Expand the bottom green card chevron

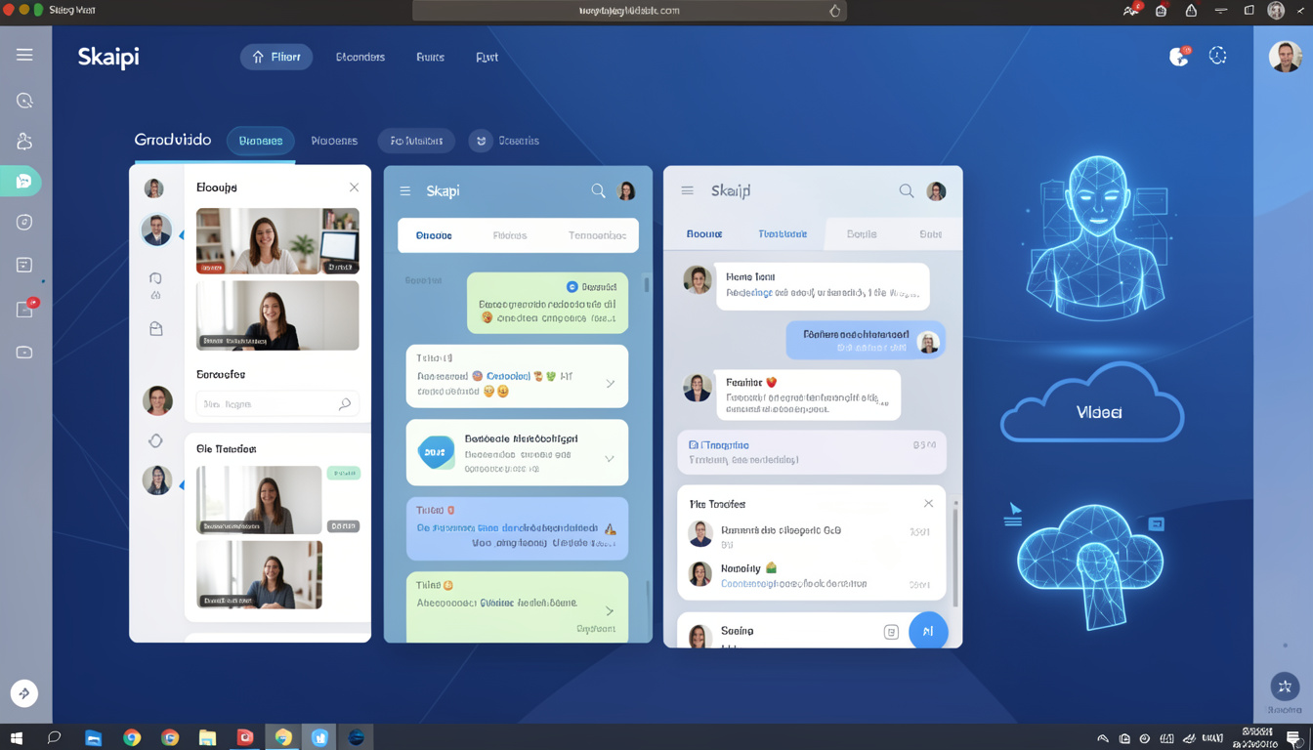coord(610,611)
